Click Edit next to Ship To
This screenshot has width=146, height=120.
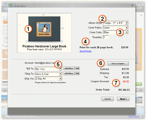[77, 73]
